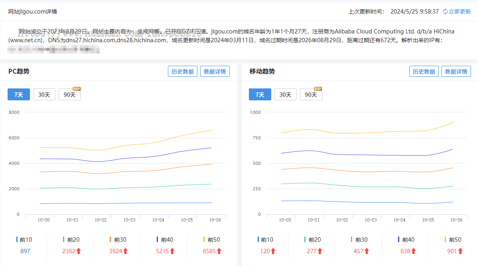Click the value 6585 under PC 前50

point(209,251)
